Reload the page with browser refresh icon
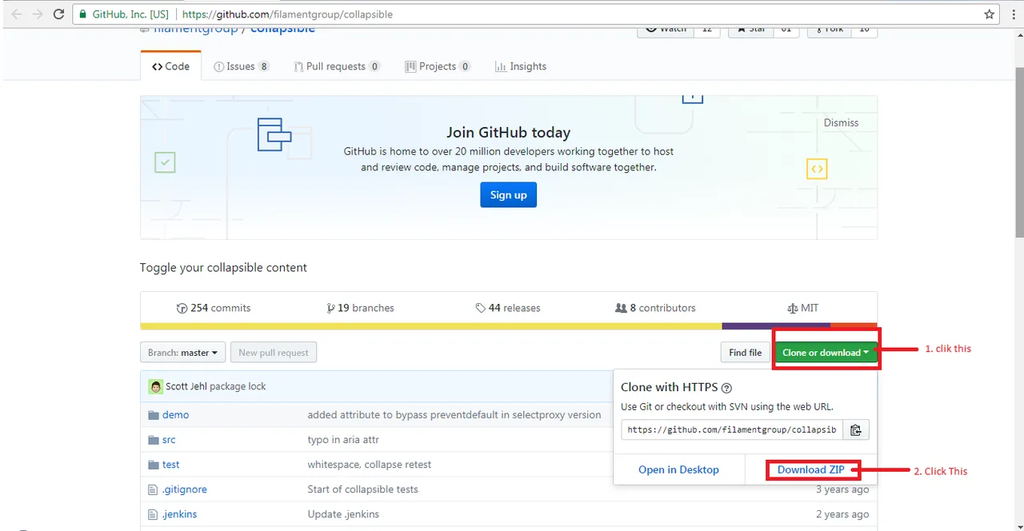The height and width of the screenshot is (531, 1024). coord(58,14)
